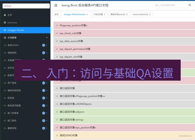Screen dimensions: 195x140
Task: Expand the 接口返回对象«string» model
Action: pyautogui.click(x=124, y=120)
